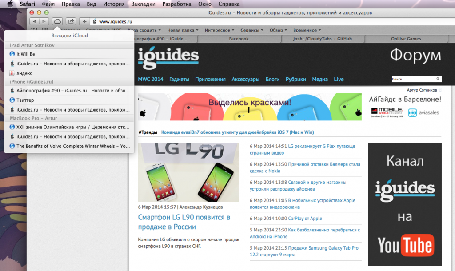Open the Форум link in header
This screenshot has height=271, width=455.
(415, 55)
